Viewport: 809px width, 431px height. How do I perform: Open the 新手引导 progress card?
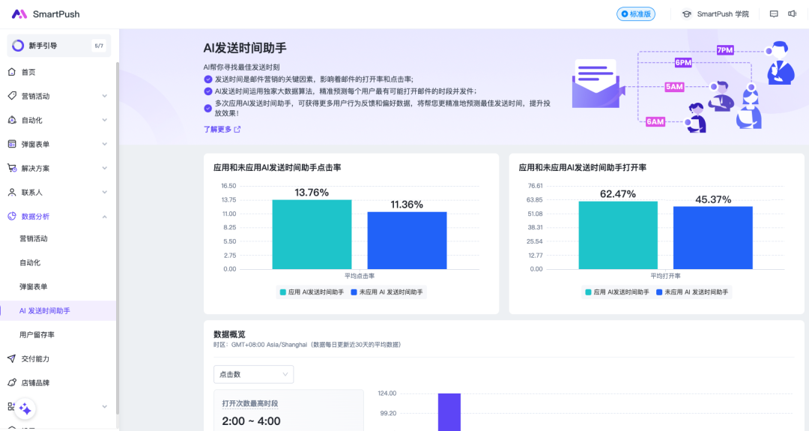pyautogui.click(x=58, y=46)
